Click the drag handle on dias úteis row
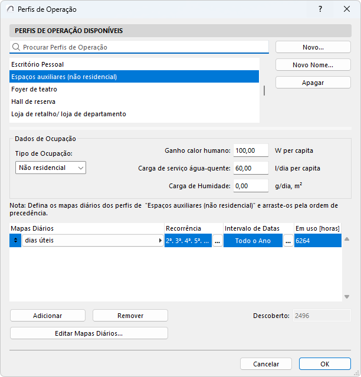This screenshot has height=377, width=361. click(x=15, y=241)
